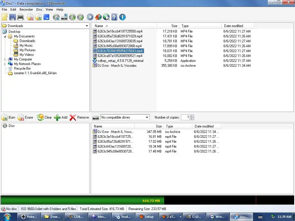
Task: Click the disc icon with green down arrow
Action: (72, 17)
